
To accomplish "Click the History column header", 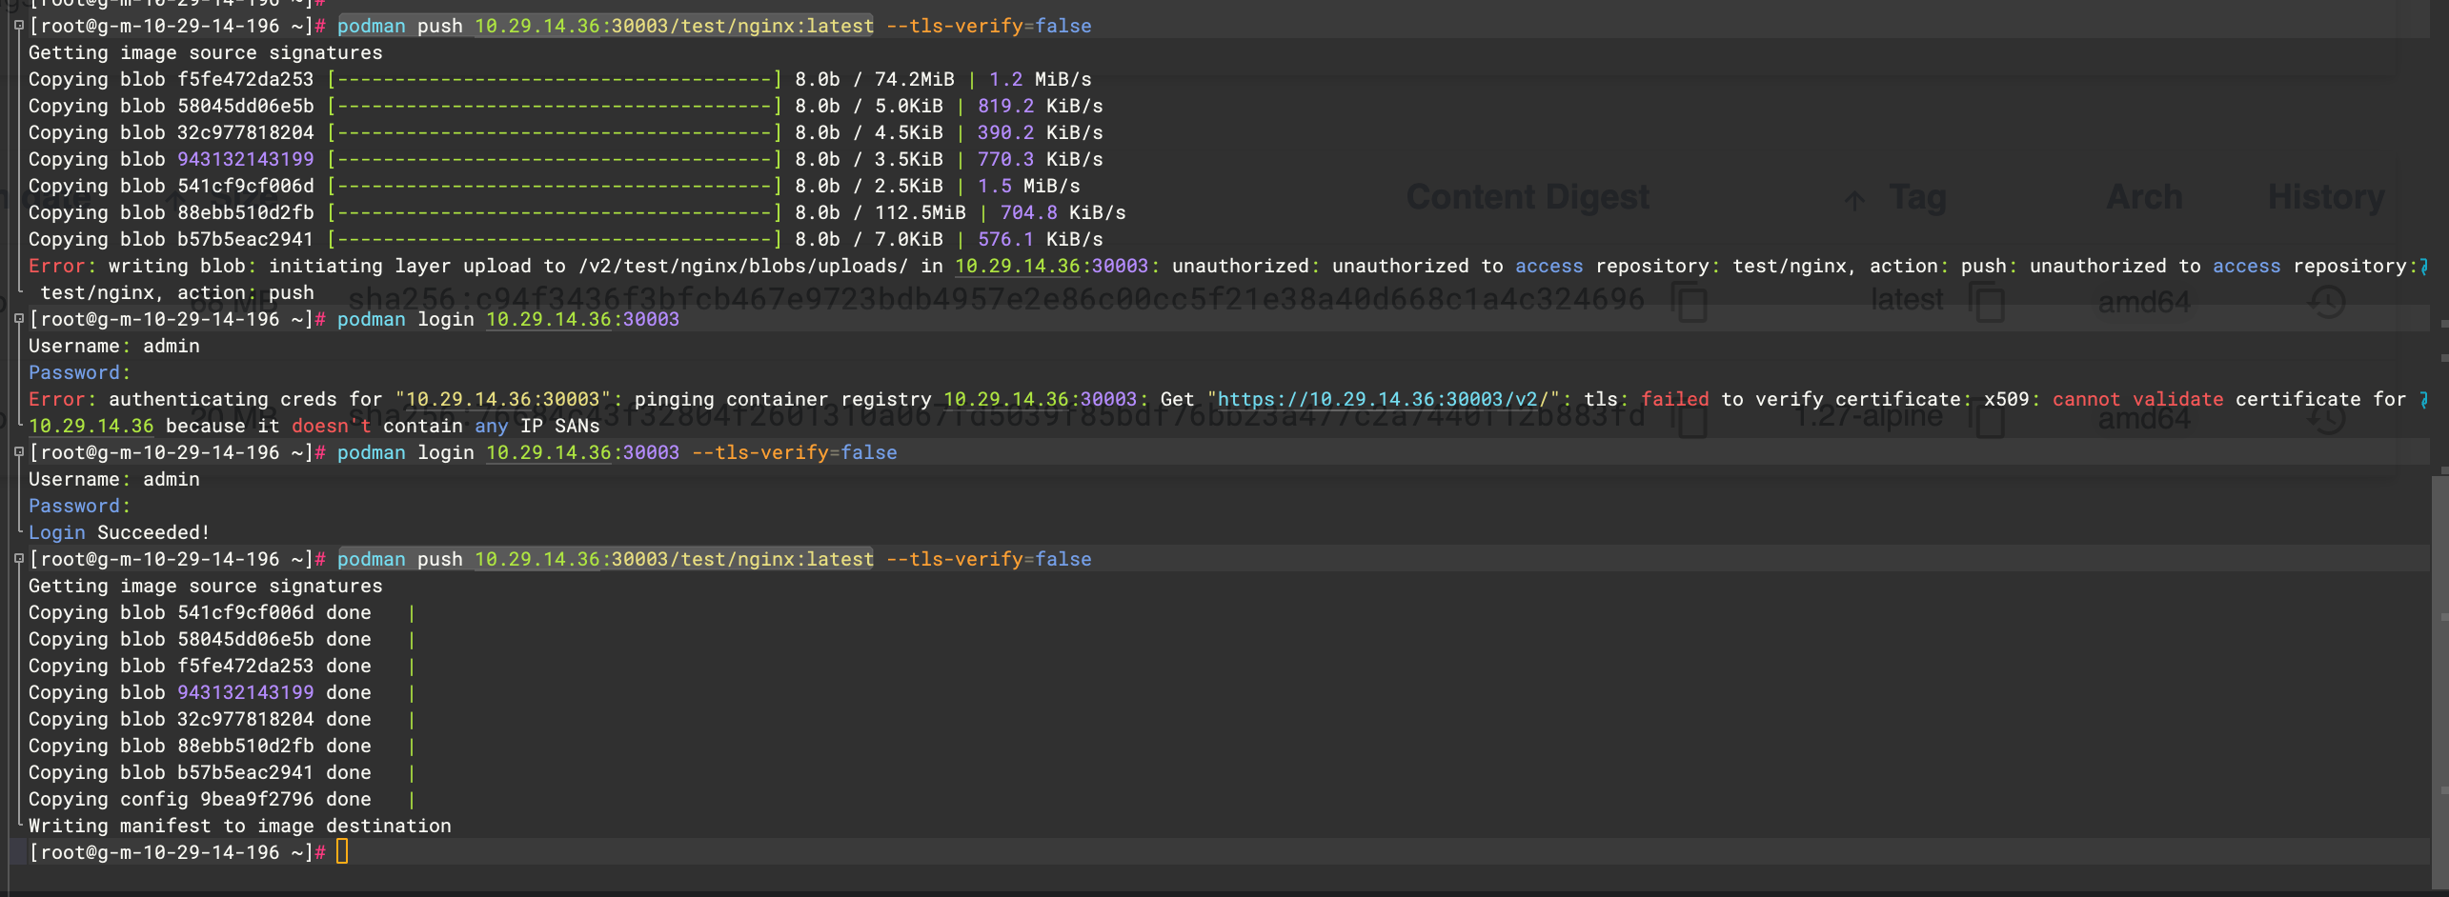I will click(x=2326, y=197).
